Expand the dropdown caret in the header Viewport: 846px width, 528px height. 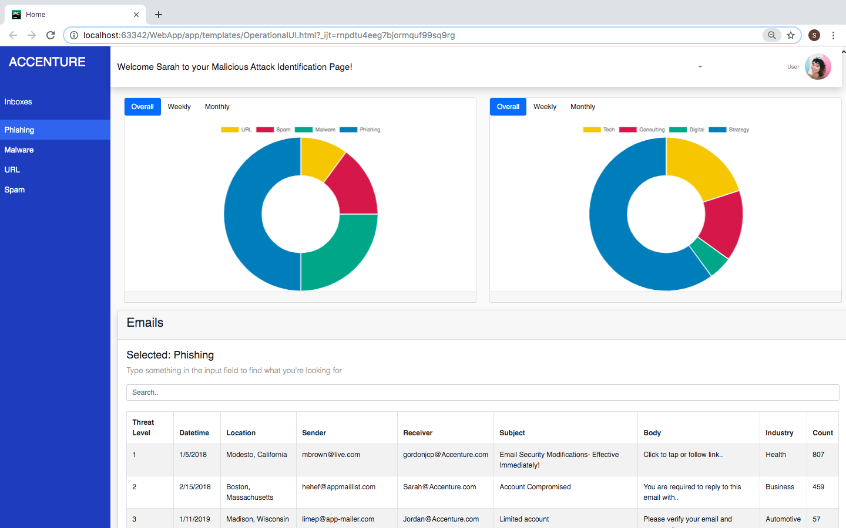click(x=700, y=67)
